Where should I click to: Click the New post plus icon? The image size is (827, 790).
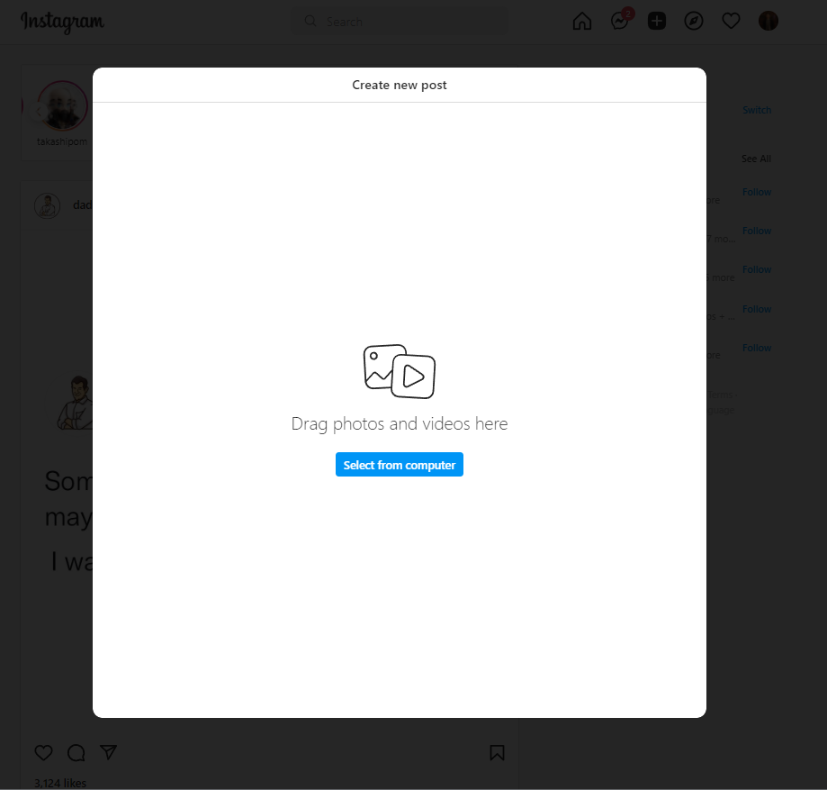(x=657, y=21)
